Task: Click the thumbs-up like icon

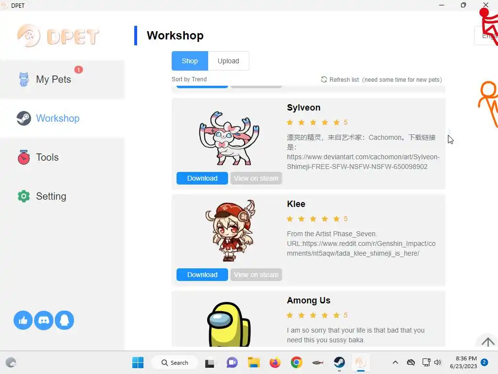Action: click(x=23, y=320)
